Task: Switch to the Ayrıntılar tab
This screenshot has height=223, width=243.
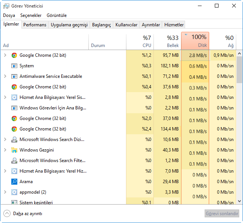Action: point(151,25)
